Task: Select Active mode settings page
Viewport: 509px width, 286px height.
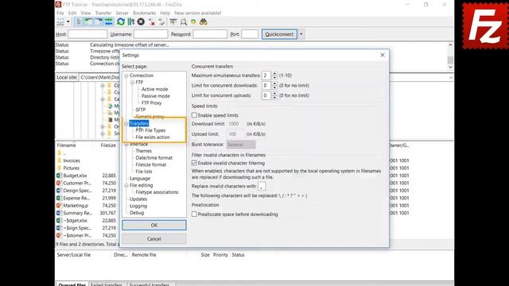Action: 154,89
